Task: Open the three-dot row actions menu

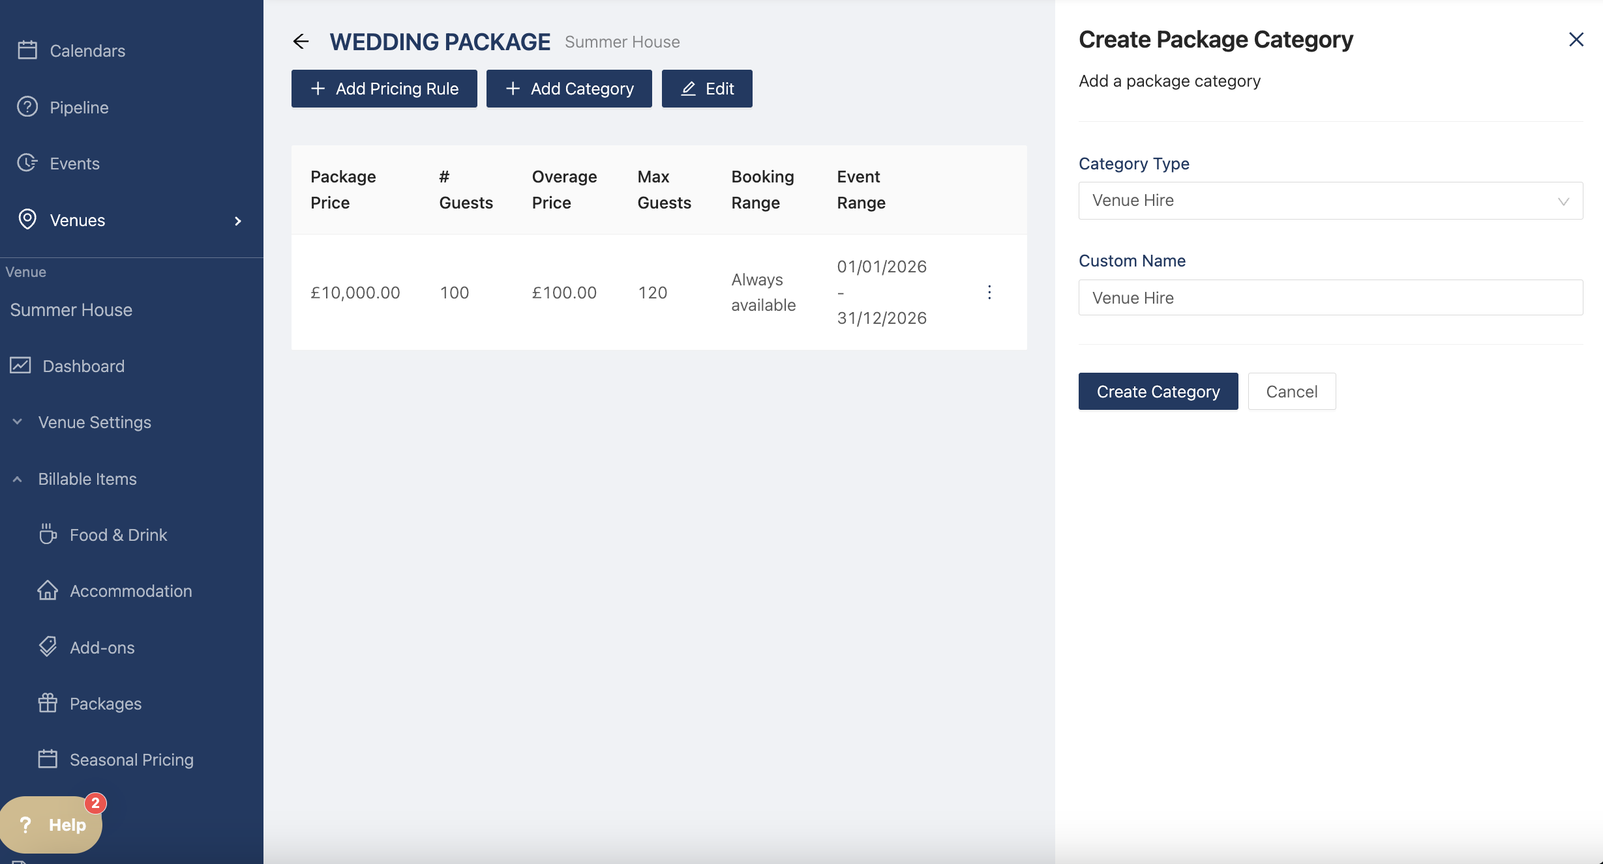Action: click(989, 292)
